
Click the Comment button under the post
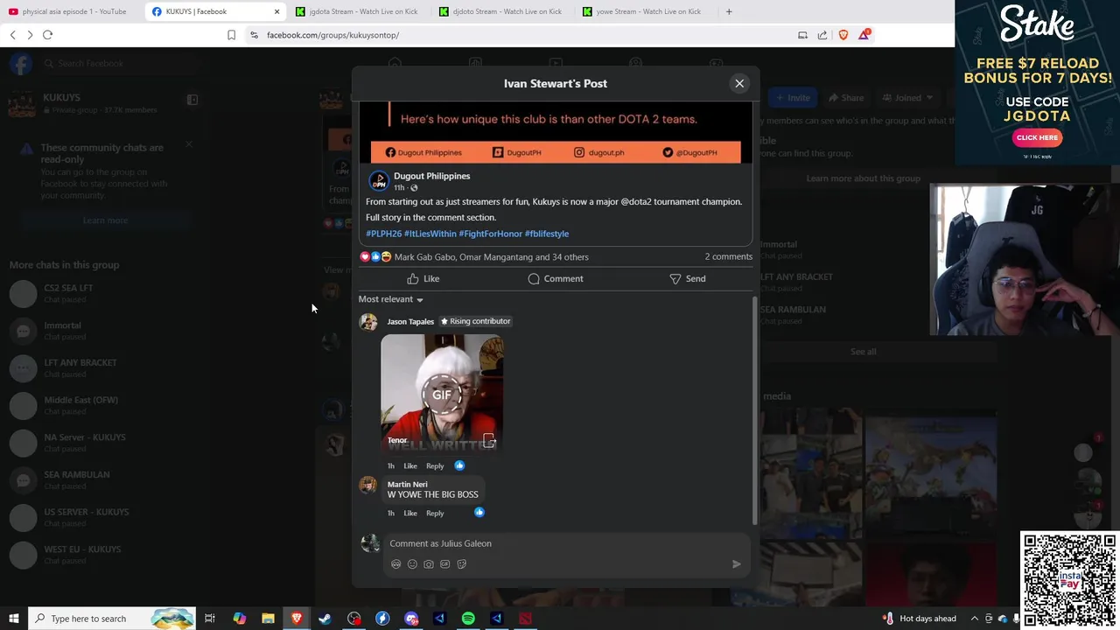tap(555, 278)
